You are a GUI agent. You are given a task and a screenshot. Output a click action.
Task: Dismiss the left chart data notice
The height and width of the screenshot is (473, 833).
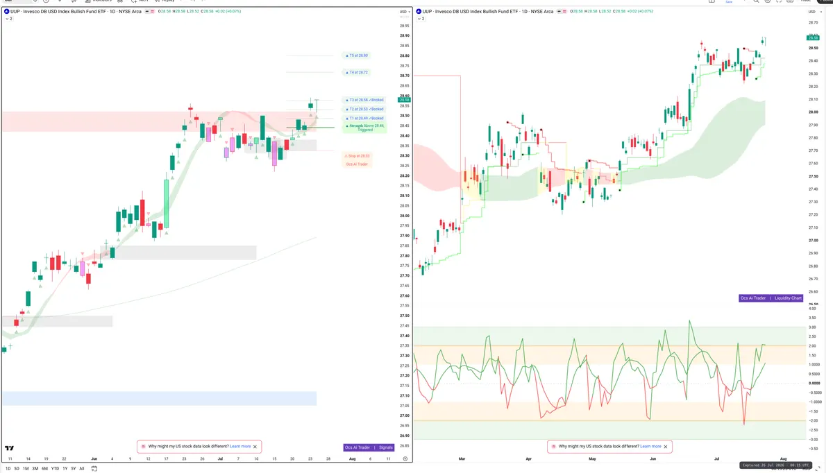point(255,447)
